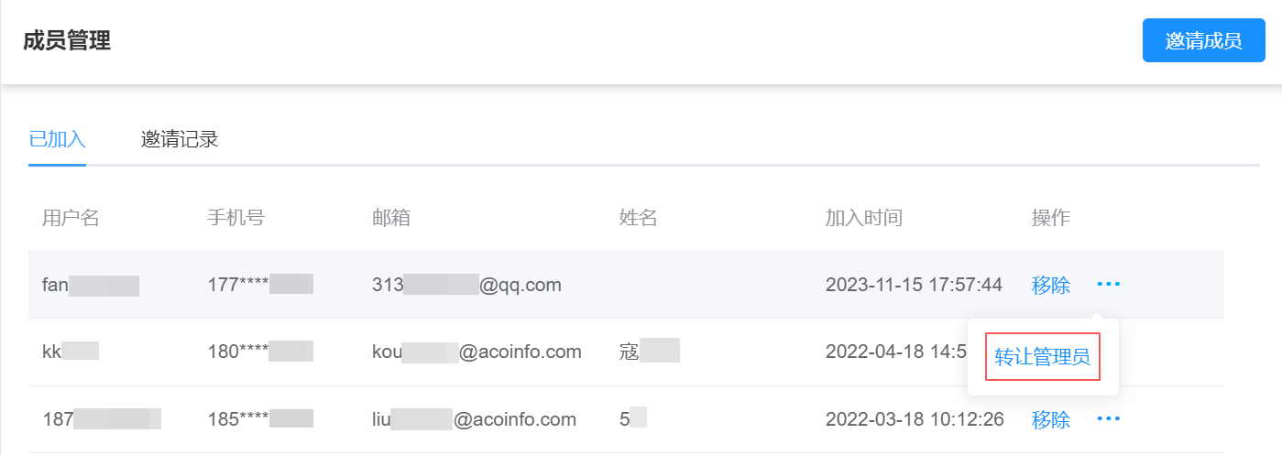Screen dimensions: 1282x455
Task: Click 移除 for the member joined 2022-03-18
Action: coord(1050,419)
